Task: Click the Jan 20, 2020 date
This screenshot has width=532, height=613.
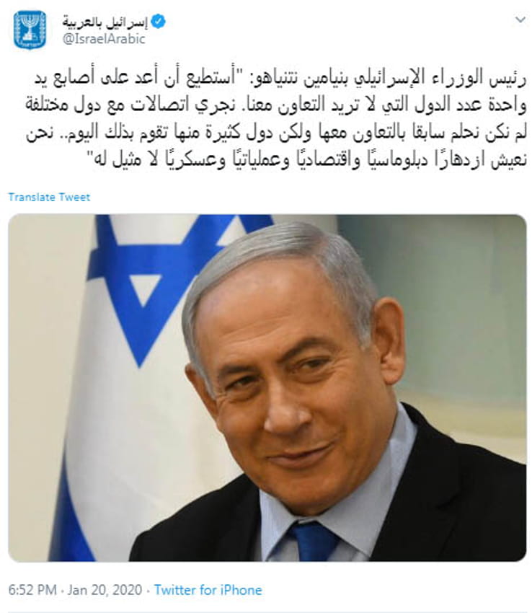Action: pos(105,590)
